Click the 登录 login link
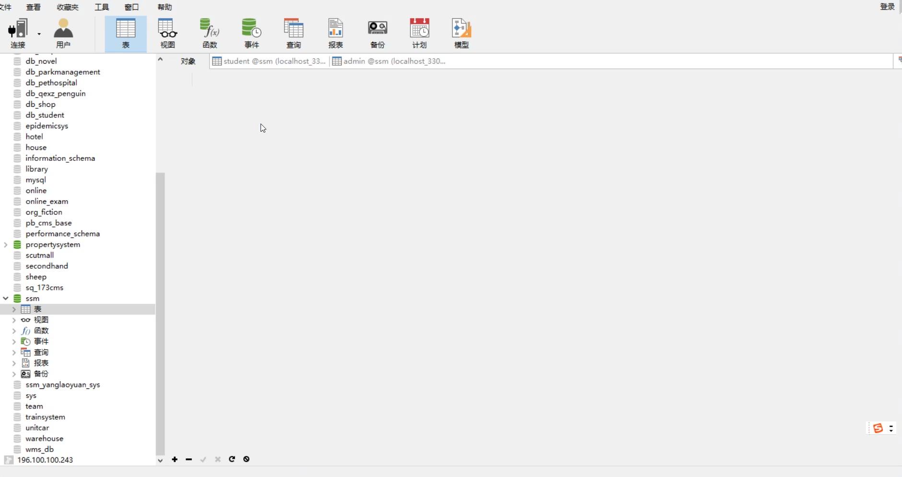902x477 pixels. click(x=887, y=7)
